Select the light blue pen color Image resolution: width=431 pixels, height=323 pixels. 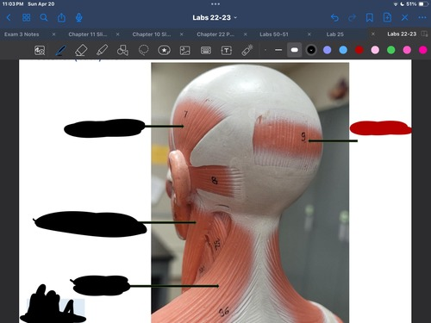(x=343, y=50)
